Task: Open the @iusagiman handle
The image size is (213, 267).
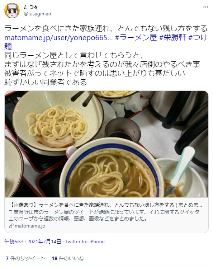Action: [37, 14]
